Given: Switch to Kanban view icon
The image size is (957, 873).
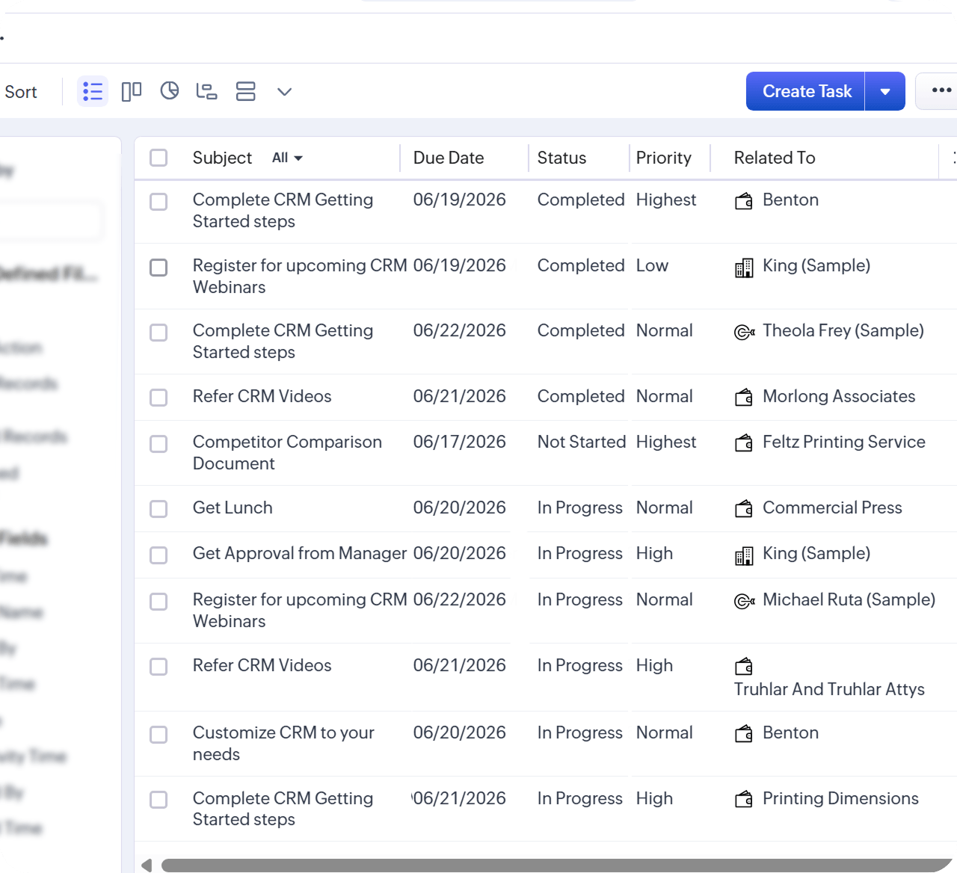Looking at the screenshot, I should [x=132, y=91].
